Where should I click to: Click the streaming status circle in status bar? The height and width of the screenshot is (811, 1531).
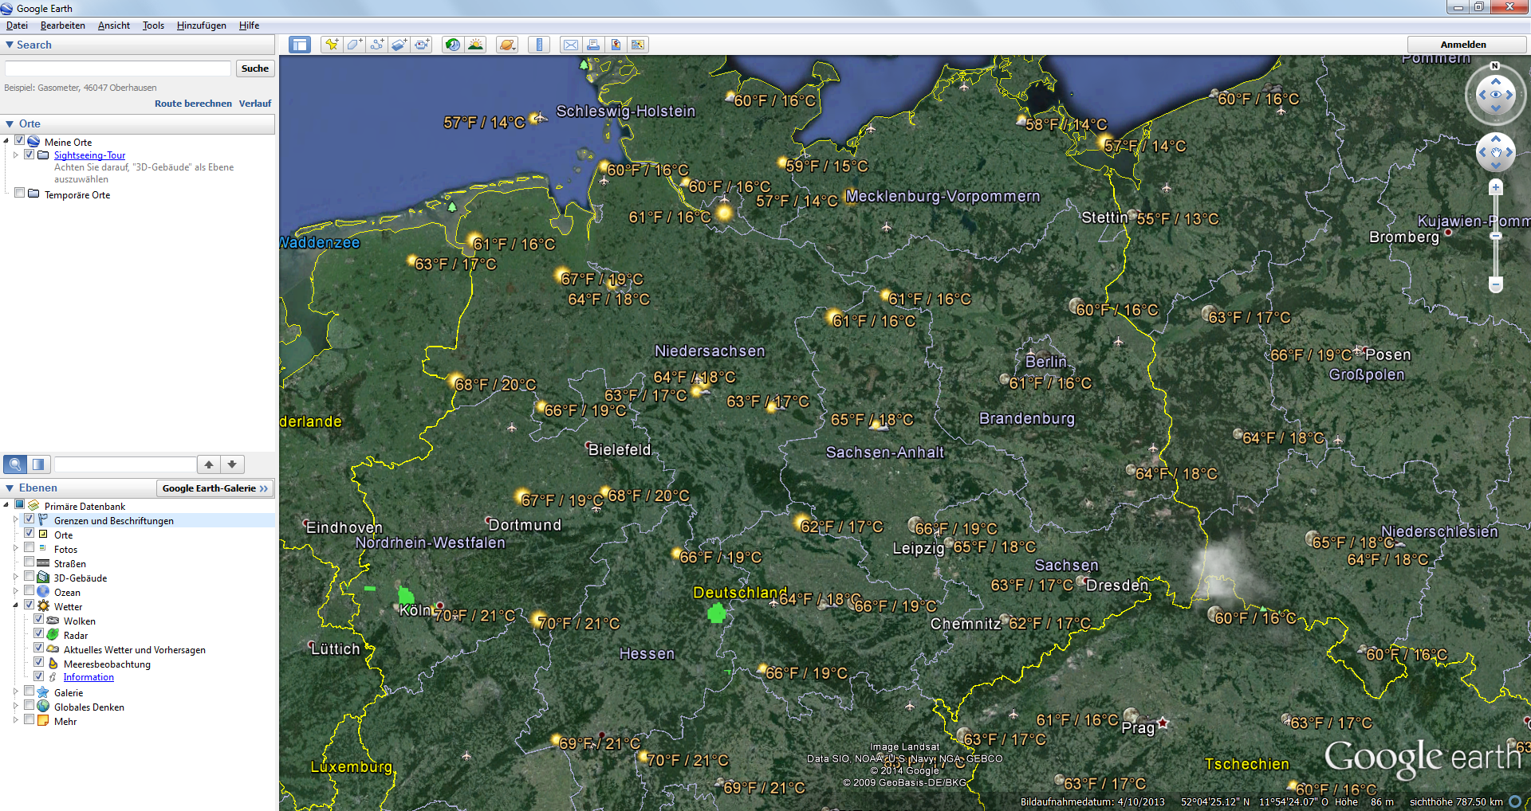(x=1515, y=801)
